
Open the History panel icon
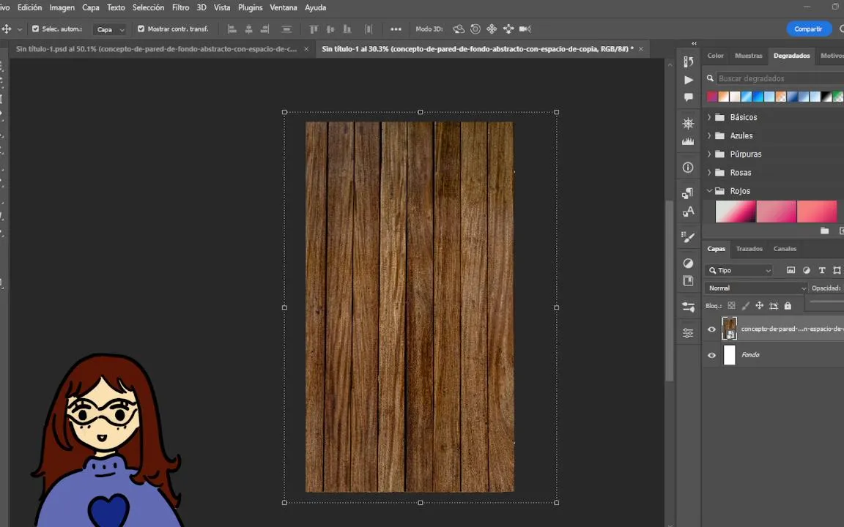(x=688, y=61)
